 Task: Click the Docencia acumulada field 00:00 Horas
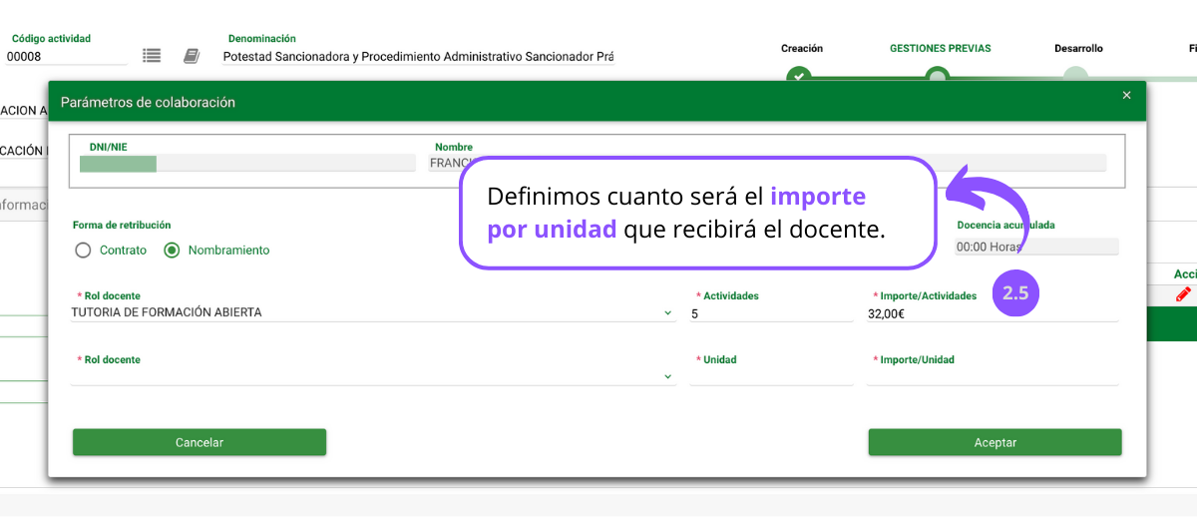[x=1036, y=247]
